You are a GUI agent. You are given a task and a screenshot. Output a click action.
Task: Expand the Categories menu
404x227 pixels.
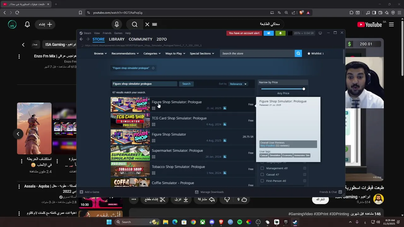click(152, 54)
